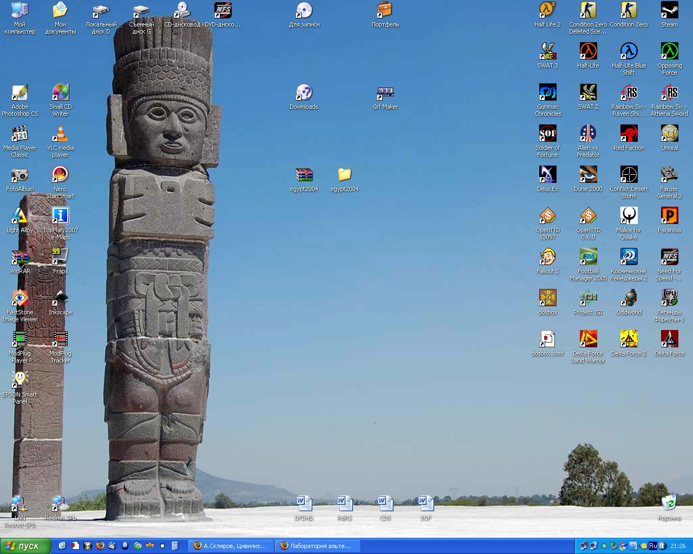This screenshot has height=554, width=693.
Task: Open the Downloads desktop shortcut
Action: (x=304, y=93)
